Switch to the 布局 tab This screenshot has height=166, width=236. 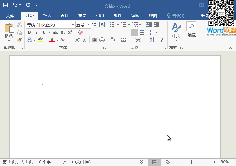click(82, 16)
